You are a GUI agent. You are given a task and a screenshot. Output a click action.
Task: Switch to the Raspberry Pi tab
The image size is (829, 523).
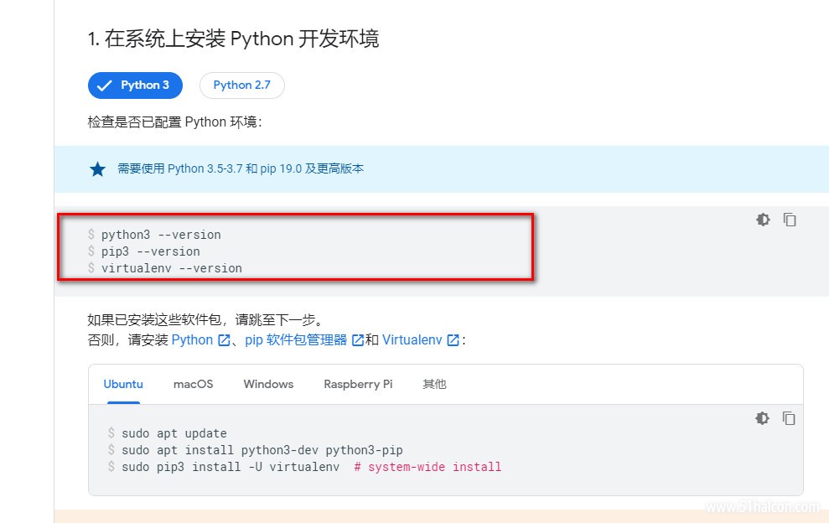[359, 385]
